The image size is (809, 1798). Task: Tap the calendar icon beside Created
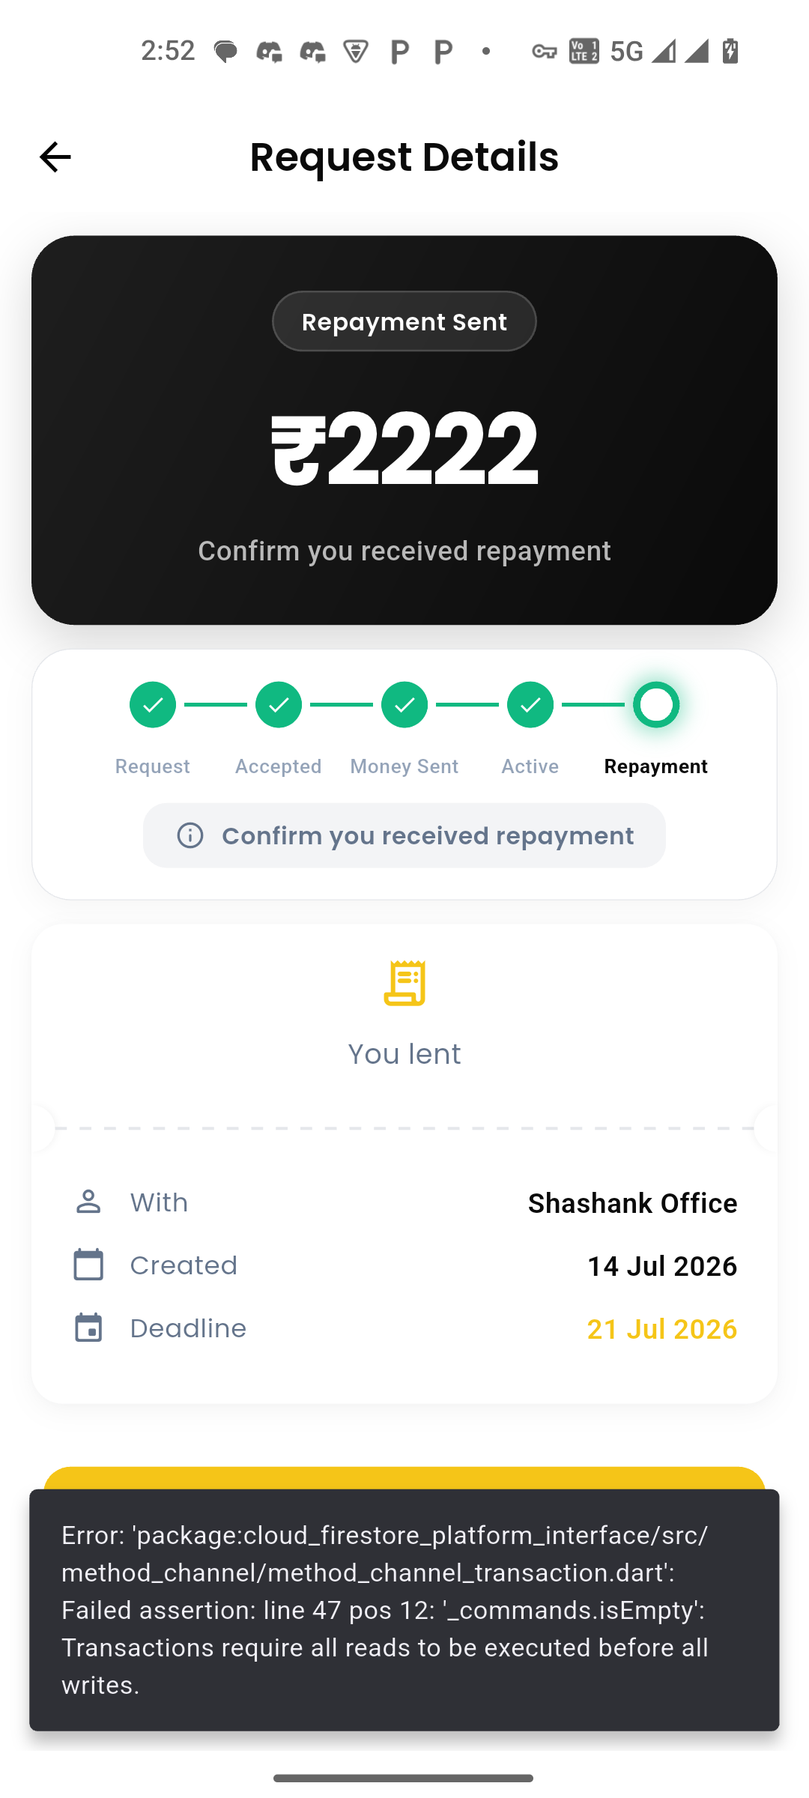click(x=88, y=1265)
